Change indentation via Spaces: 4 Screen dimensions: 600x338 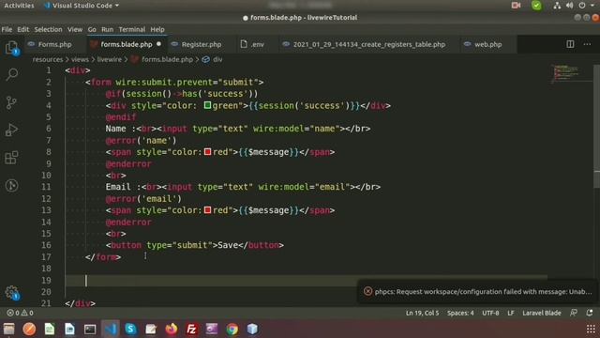point(460,313)
